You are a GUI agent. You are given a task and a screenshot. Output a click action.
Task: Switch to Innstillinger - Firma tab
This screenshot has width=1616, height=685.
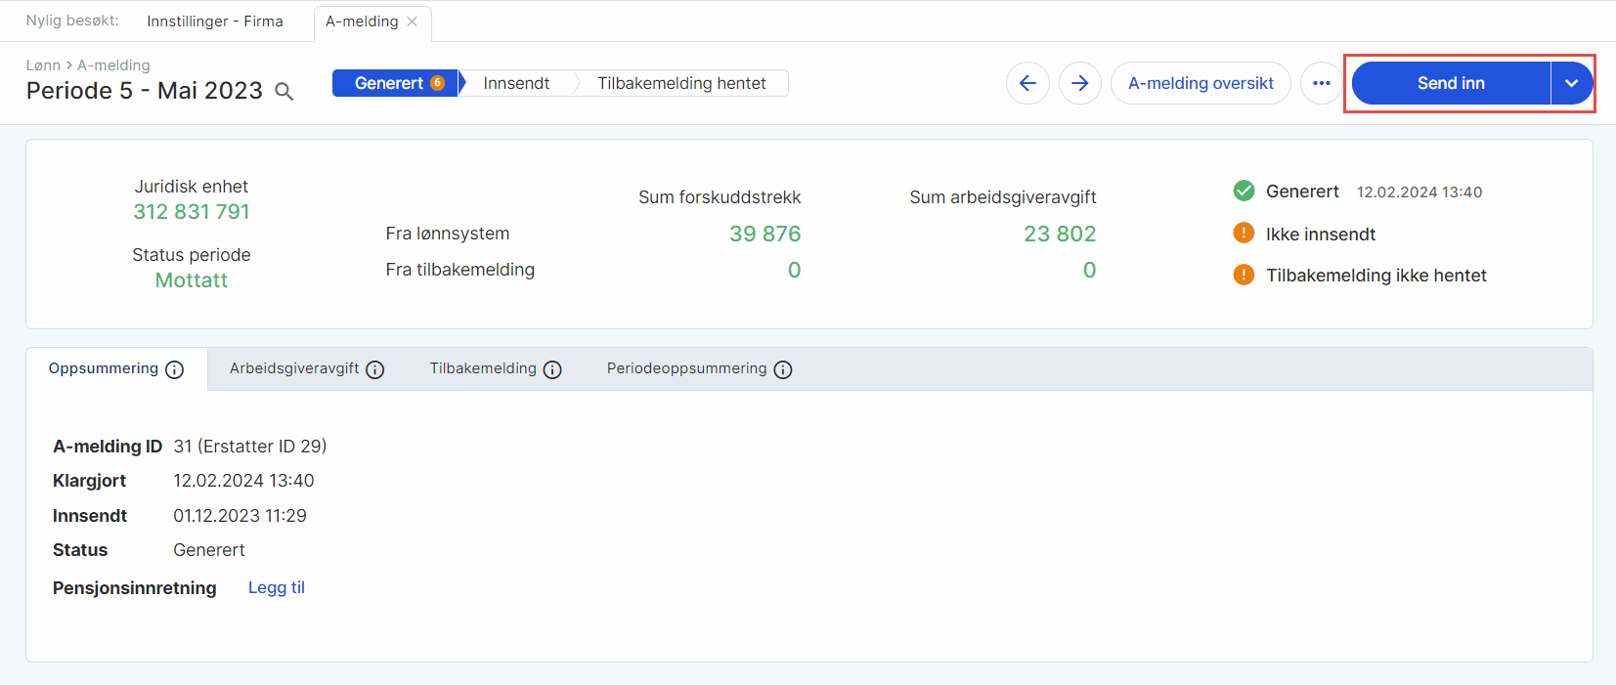click(215, 21)
